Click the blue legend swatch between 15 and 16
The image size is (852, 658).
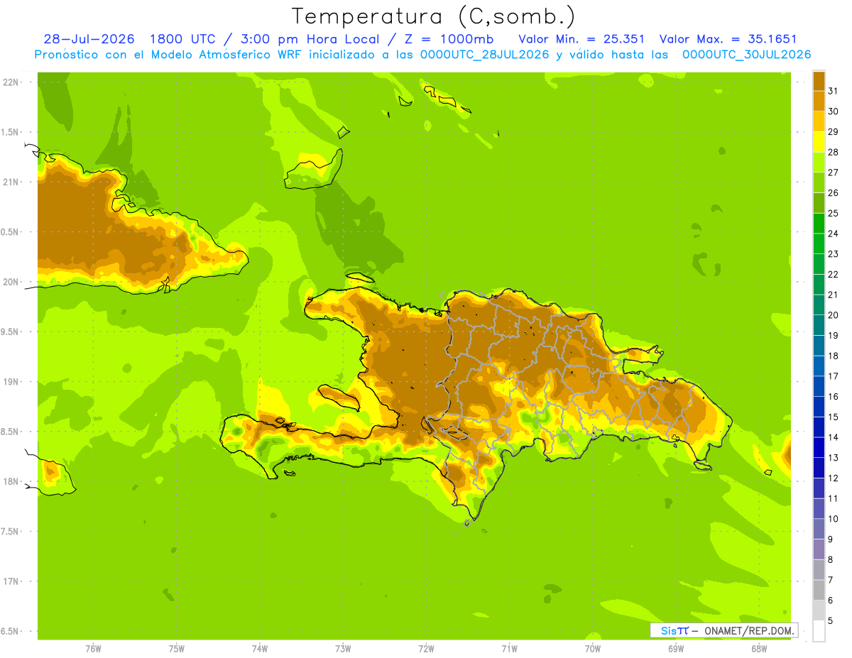point(819,407)
